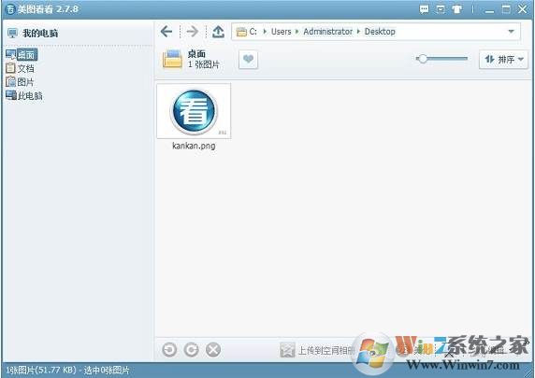Rotate image clockwise
535x378 pixels.
pos(191,350)
